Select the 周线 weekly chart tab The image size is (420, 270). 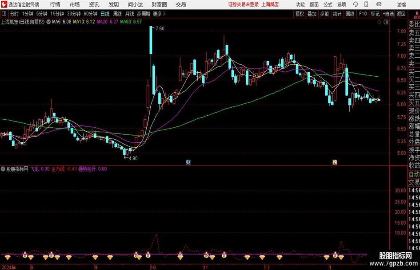pyautogui.click(x=117, y=14)
